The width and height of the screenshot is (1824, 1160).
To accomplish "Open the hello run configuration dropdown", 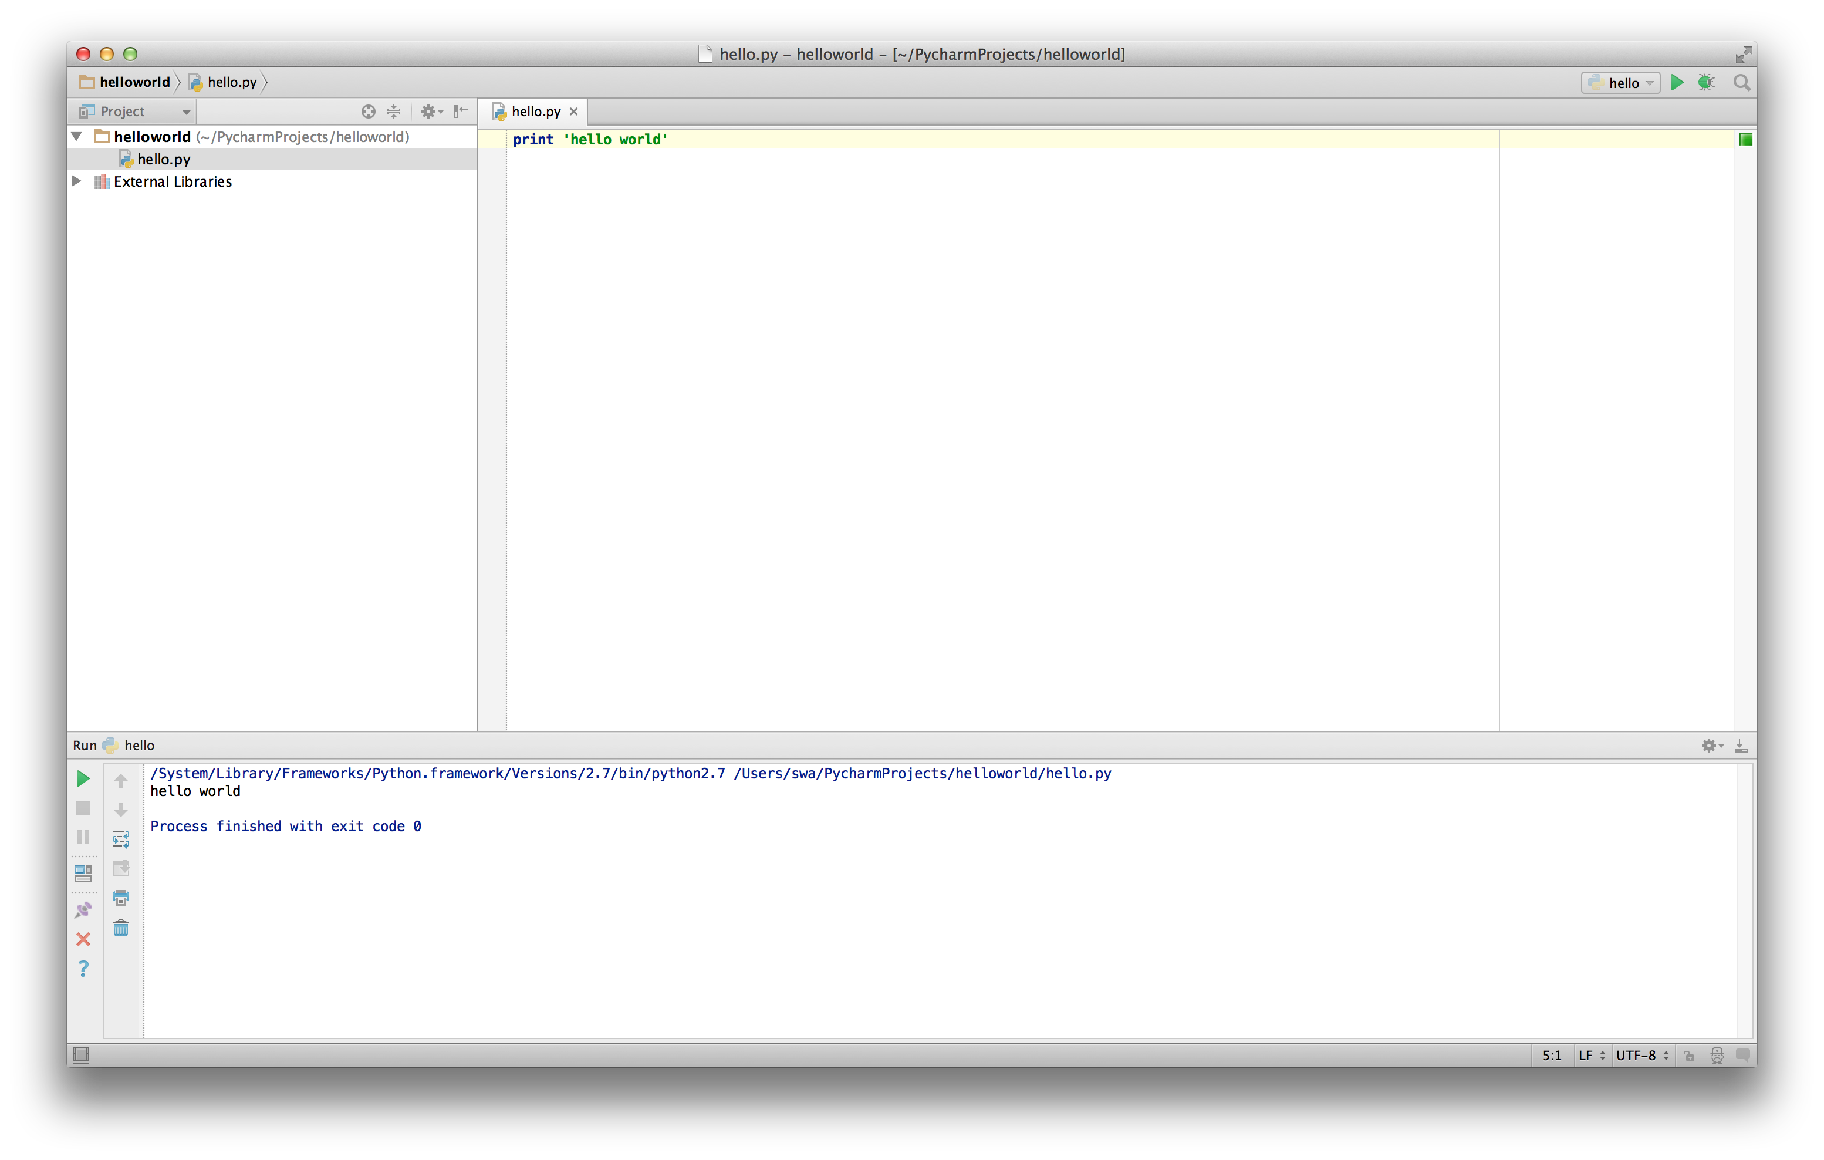I will pyautogui.click(x=1621, y=83).
